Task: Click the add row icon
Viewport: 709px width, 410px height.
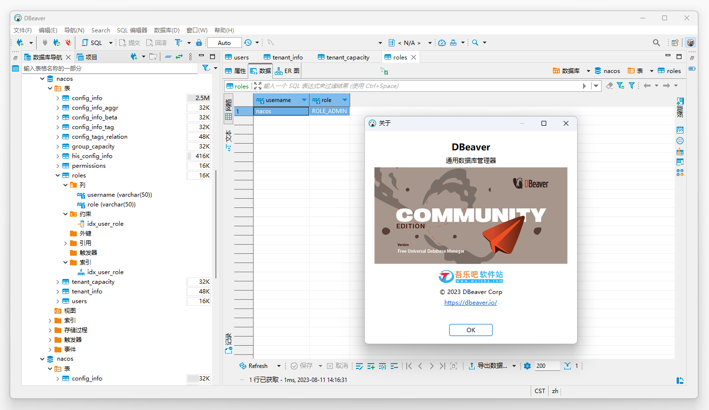Action: 371,366
